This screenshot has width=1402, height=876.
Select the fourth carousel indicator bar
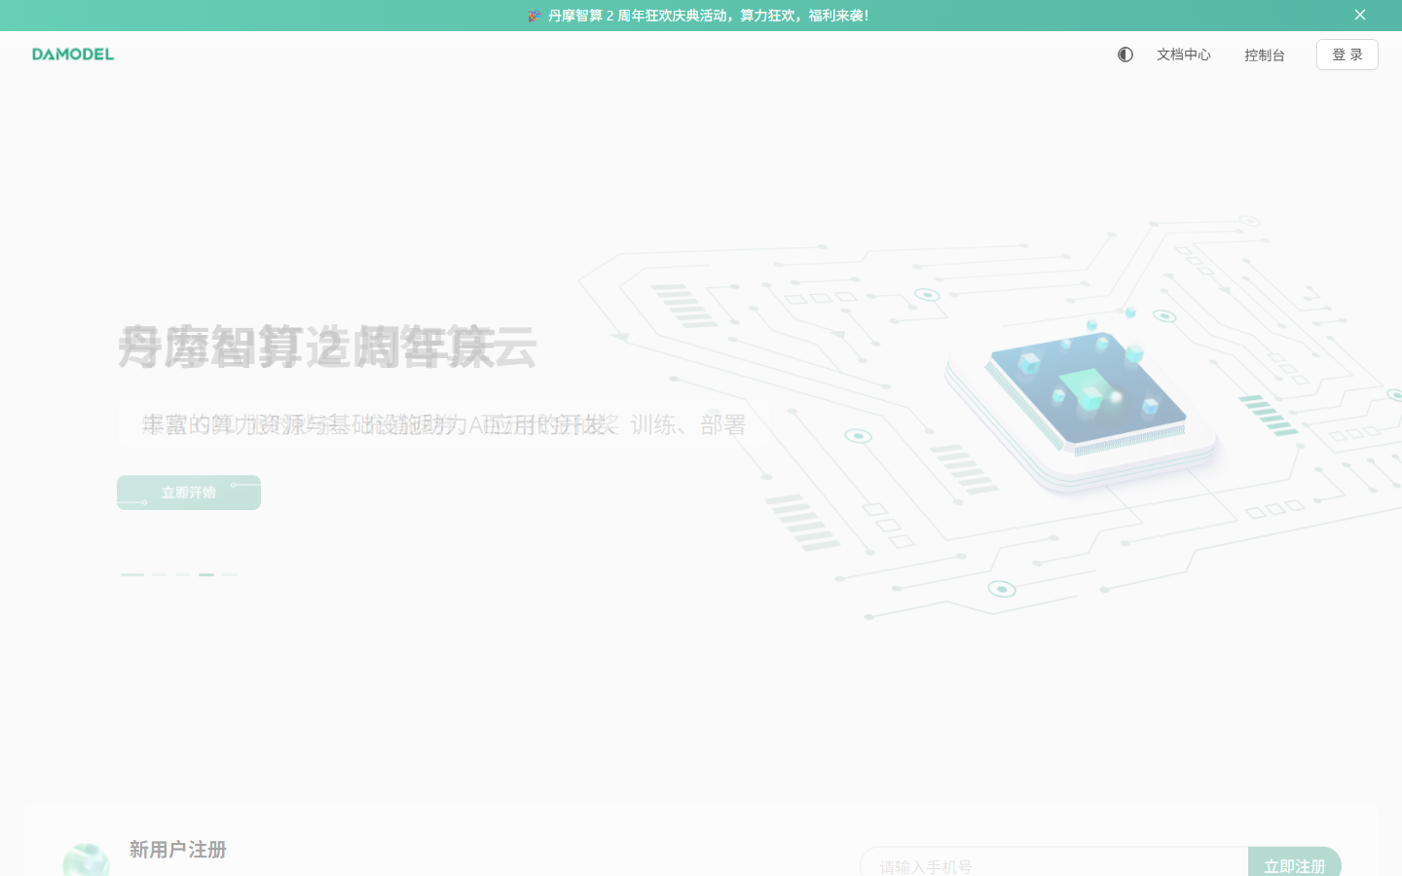[206, 574]
